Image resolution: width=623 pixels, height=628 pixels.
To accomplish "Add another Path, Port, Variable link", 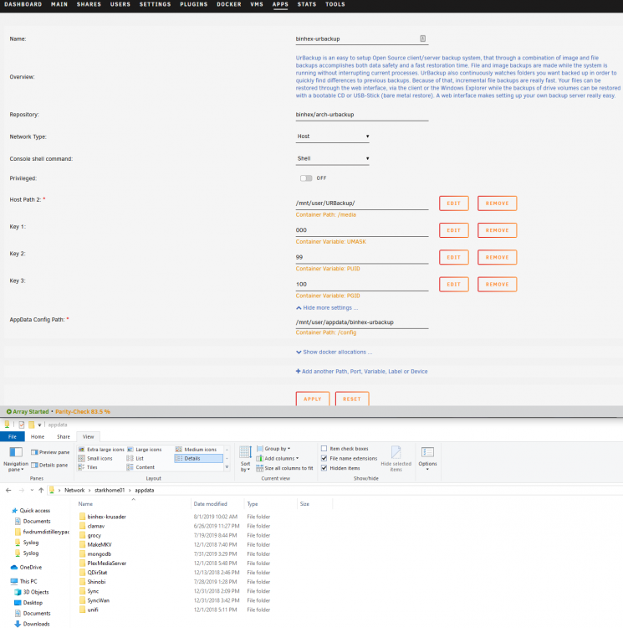I will tap(361, 371).
